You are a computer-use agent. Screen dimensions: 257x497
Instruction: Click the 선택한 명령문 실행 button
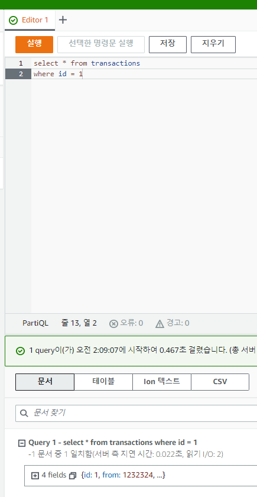[101, 44]
